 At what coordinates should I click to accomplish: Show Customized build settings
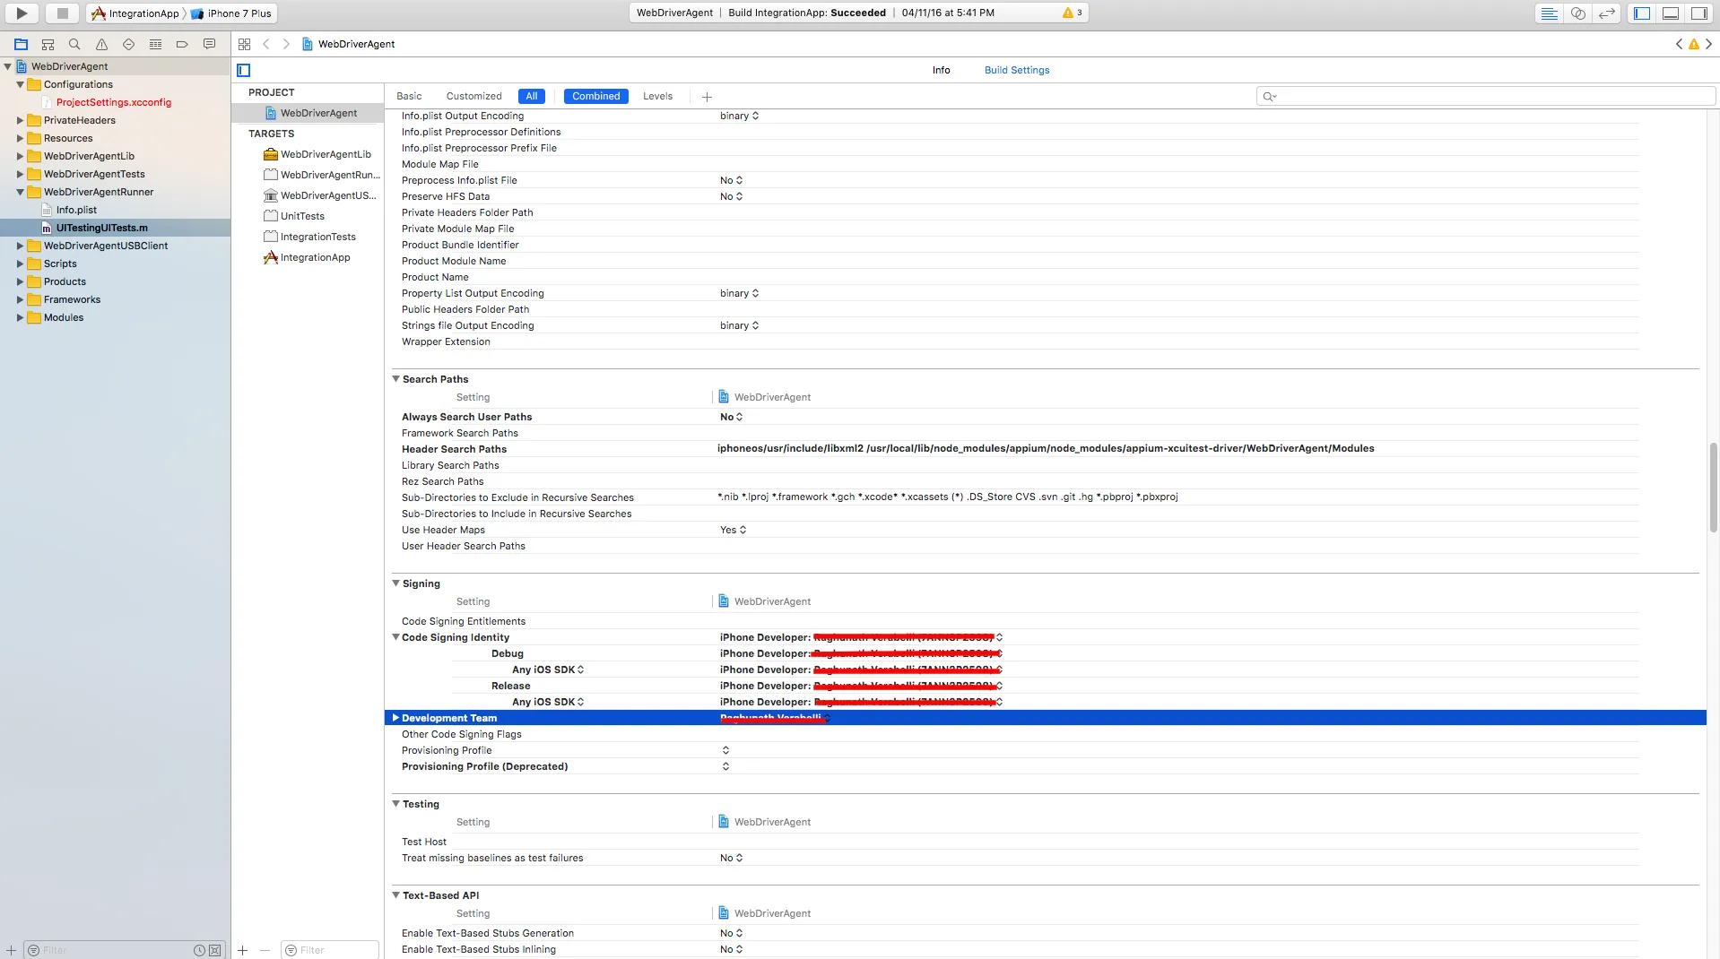click(x=474, y=96)
